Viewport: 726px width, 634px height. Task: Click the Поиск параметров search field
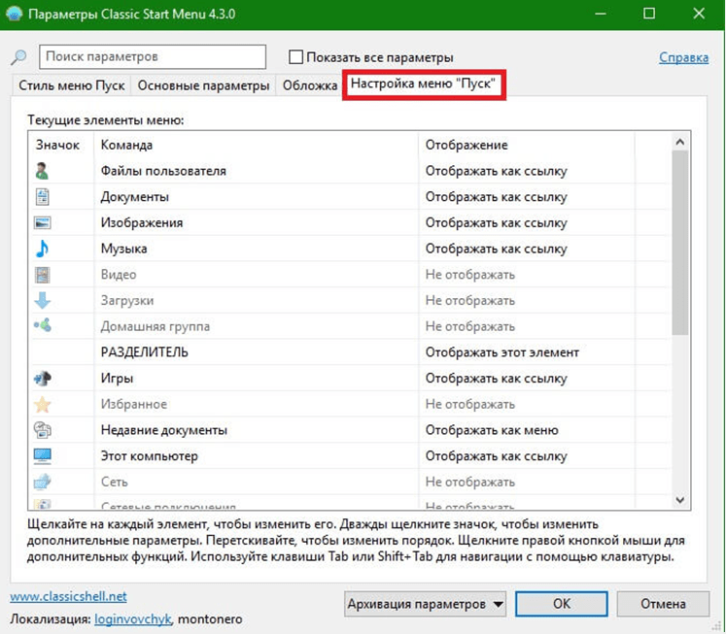pos(153,57)
